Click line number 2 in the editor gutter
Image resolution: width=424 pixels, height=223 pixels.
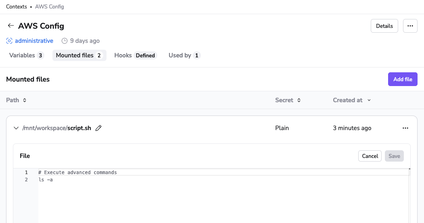coord(26,180)
